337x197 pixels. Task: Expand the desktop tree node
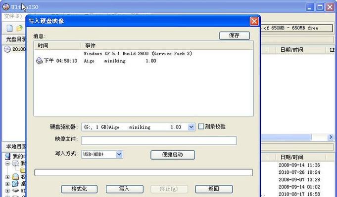pos(7,184)
